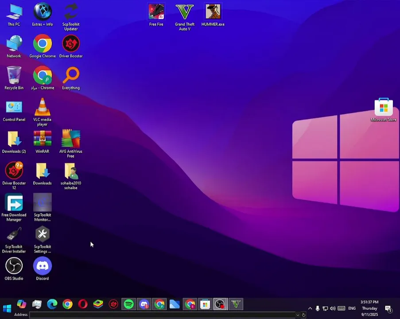Screen dimensions: 400x319
Task: Select the ScpToolkit Monitor shortcut
Action: (x=43, y=208)
